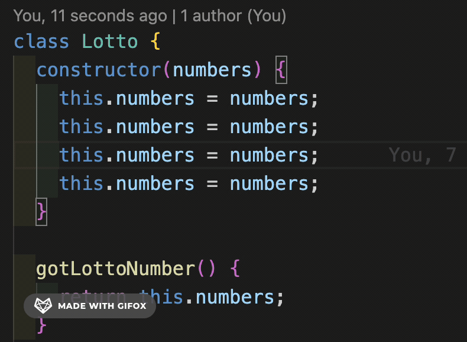Select the Lotto class name
Viewport: 467px width, 342px height.
pyautogui.click(x=109, y=41)
